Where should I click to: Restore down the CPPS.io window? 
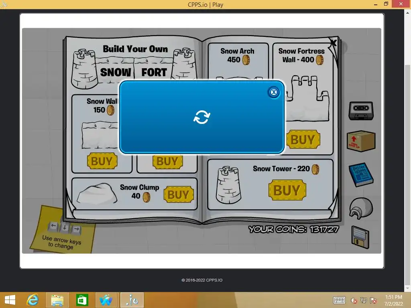tap(386, 4)
